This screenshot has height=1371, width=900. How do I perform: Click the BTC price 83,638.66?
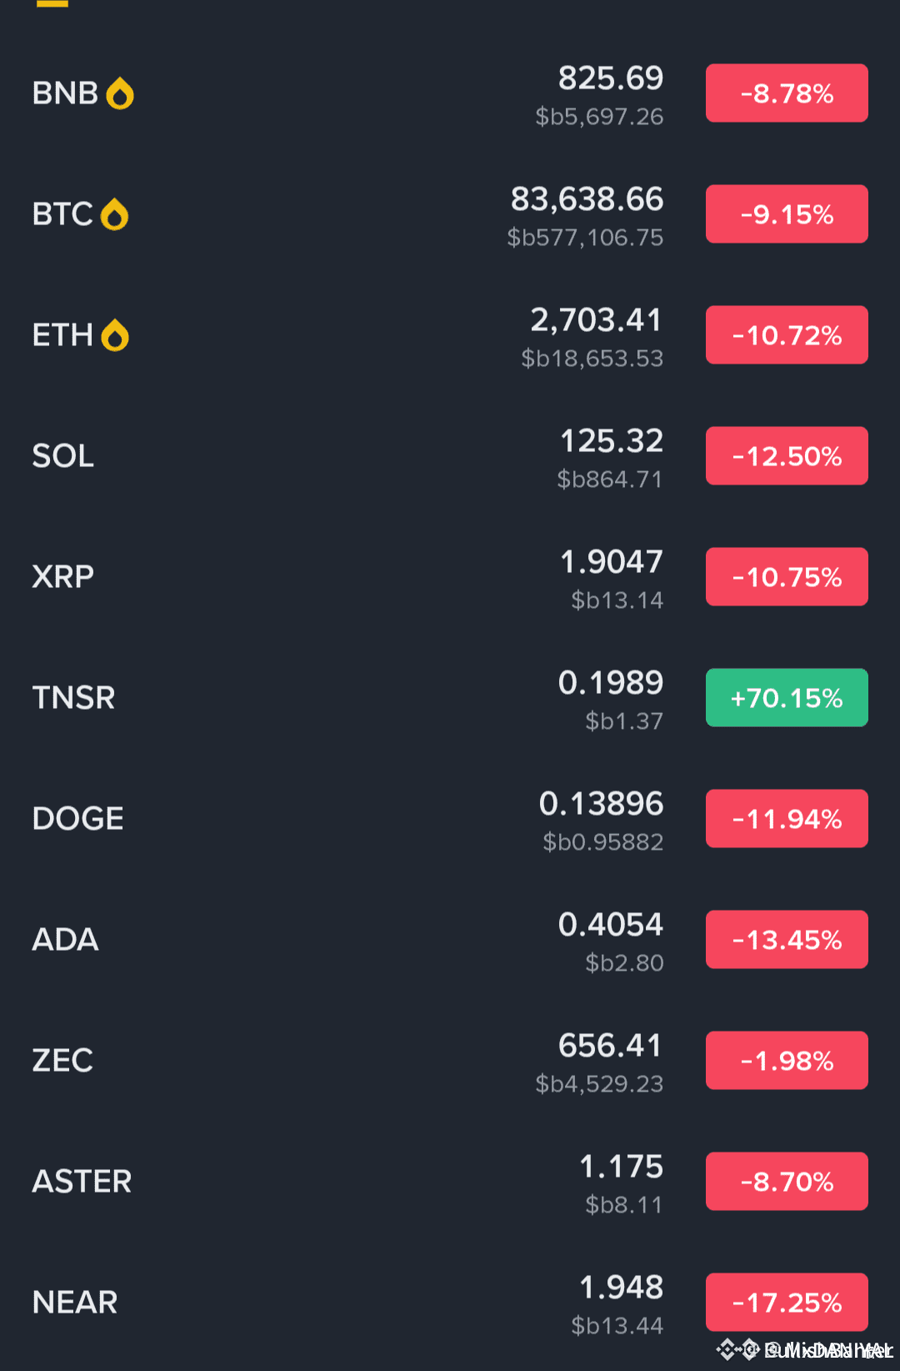click(587, 199)
